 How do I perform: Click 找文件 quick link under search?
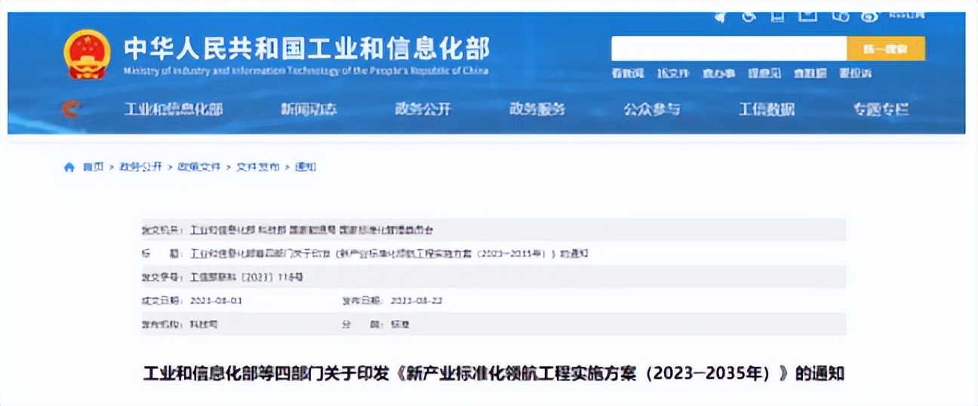(673, 73)
